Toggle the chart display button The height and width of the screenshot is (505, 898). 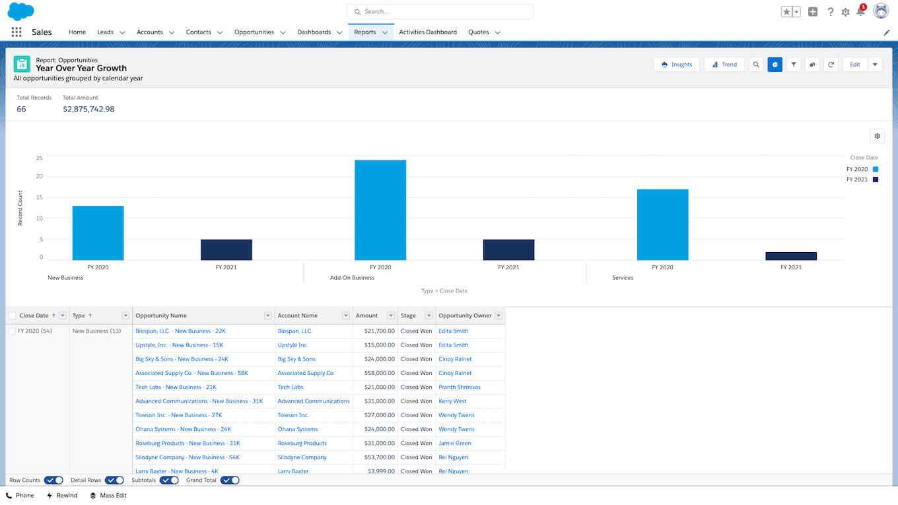click(775, 64)
